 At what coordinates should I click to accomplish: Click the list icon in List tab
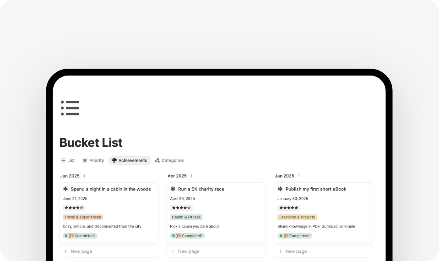tap(63, 160)
